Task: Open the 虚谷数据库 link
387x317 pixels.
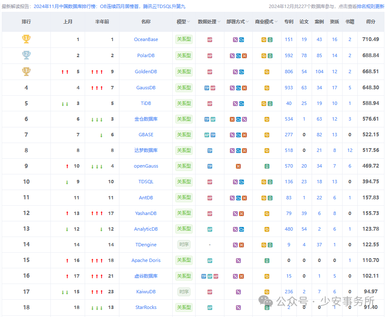Action: click(x=146, y=276)
